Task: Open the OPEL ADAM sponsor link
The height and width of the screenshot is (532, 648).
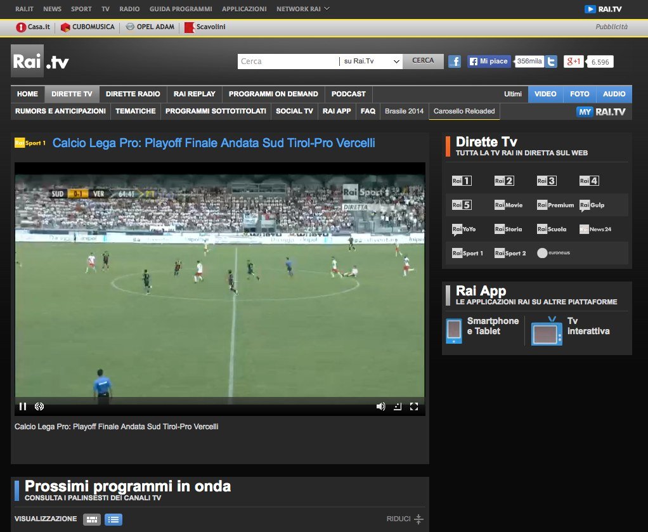Action: tap(150, 27)
